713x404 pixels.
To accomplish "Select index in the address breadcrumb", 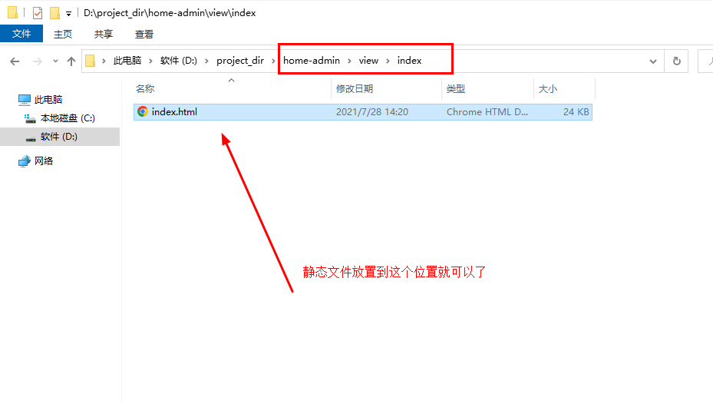I will click(409, 61).
